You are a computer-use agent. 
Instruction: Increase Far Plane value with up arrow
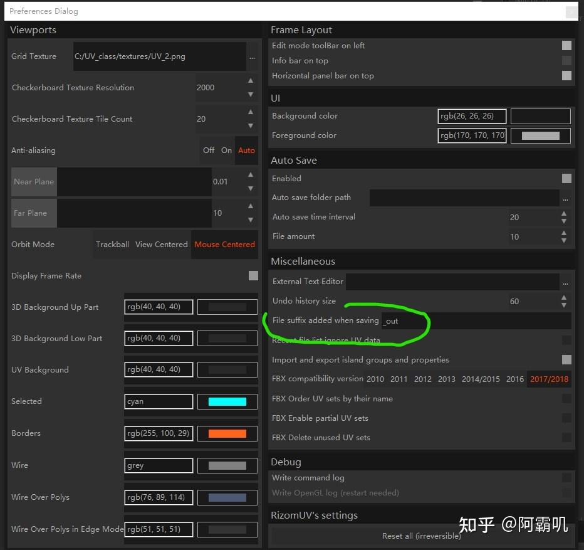tap(251, 206)
